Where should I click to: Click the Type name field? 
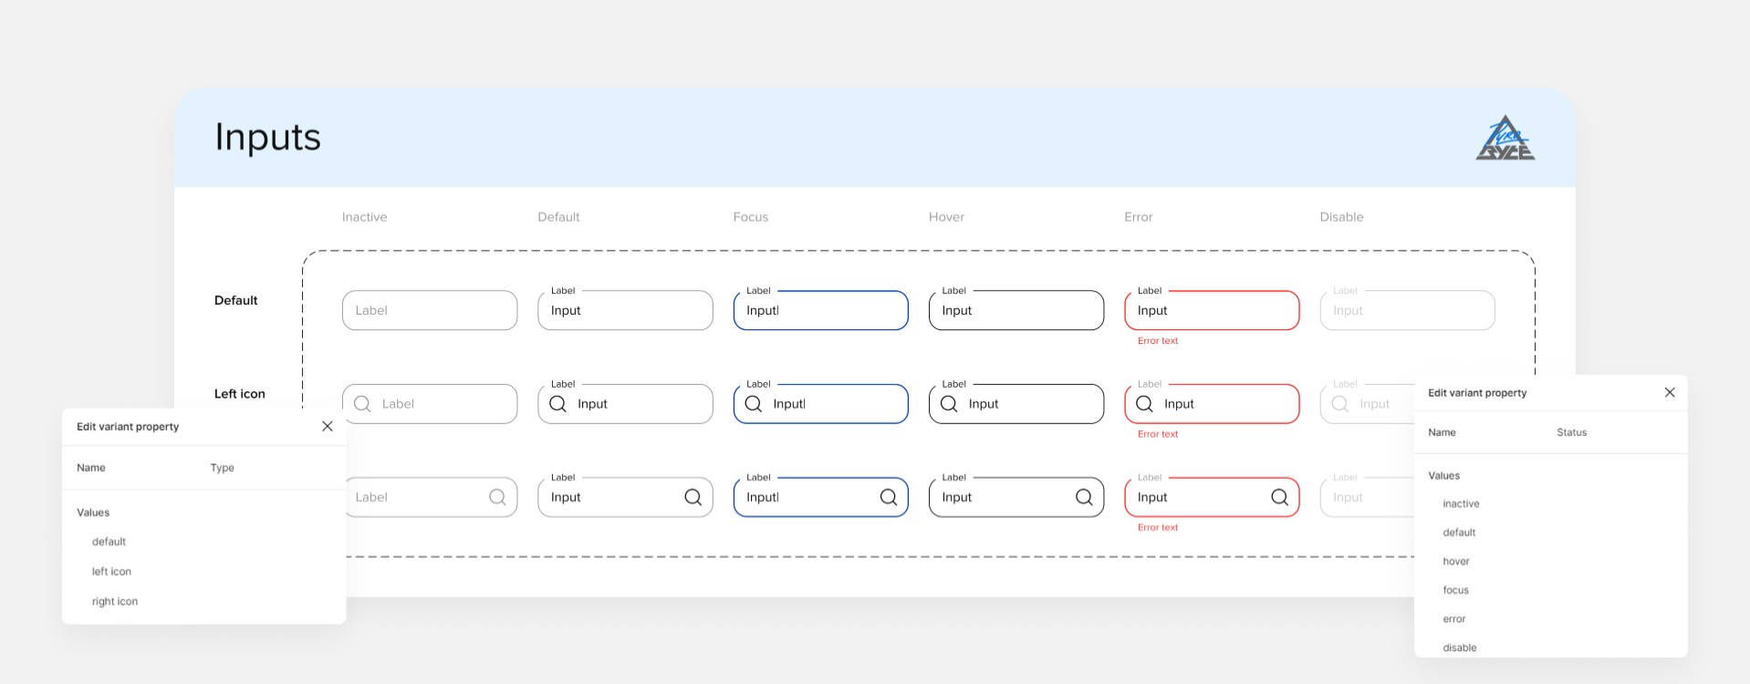pyautogui.click(x=222, y=468)
